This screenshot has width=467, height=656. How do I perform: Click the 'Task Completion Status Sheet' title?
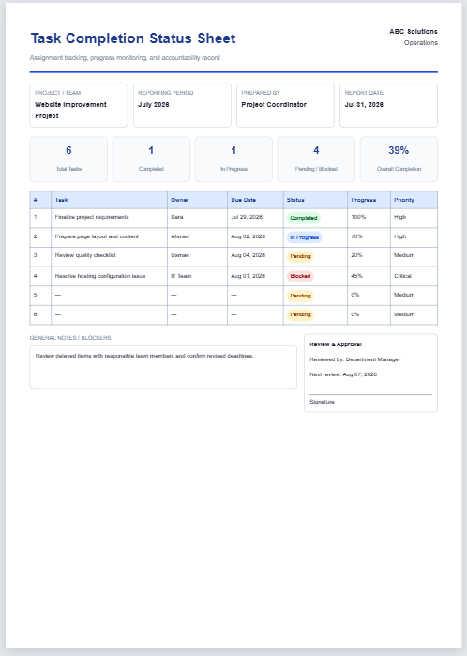pos(133,38)
